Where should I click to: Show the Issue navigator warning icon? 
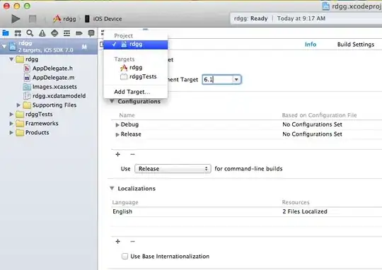pos(42,33)
